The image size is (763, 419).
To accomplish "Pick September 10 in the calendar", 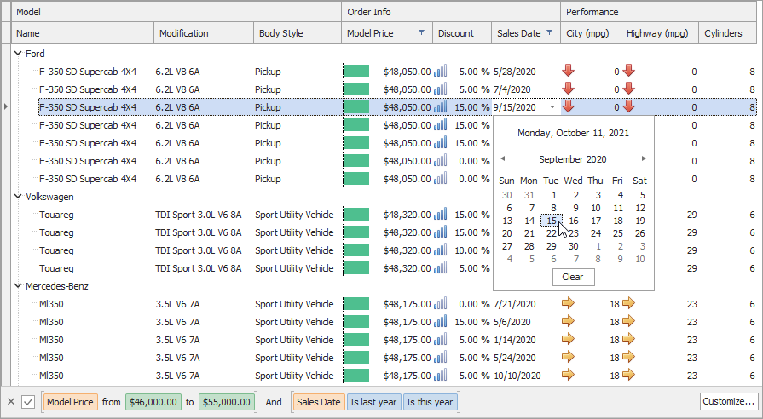I will (596, 208).
